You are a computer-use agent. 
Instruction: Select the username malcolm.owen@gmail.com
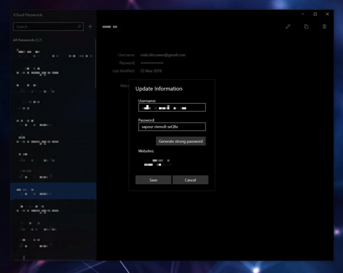(163, 55)
